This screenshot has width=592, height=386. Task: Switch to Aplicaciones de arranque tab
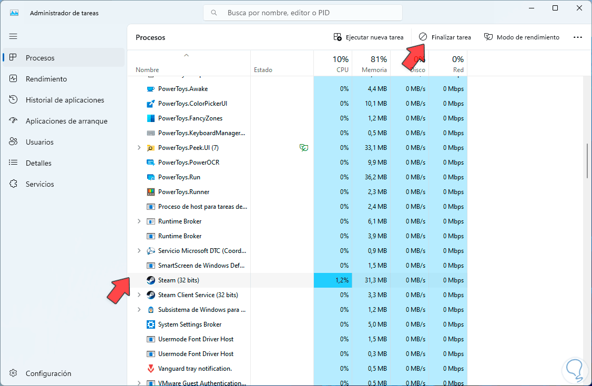64,121
